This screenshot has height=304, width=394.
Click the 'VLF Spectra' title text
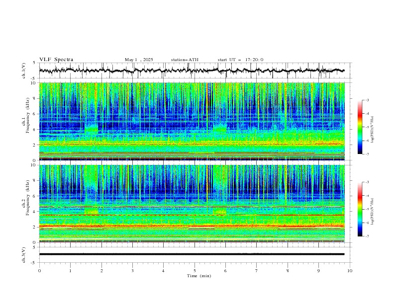point(56,60)
